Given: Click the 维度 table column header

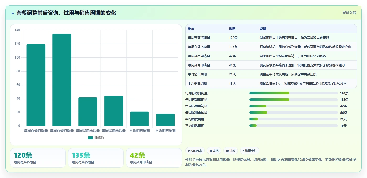Looking at the screenshot, I should [191, 29].
